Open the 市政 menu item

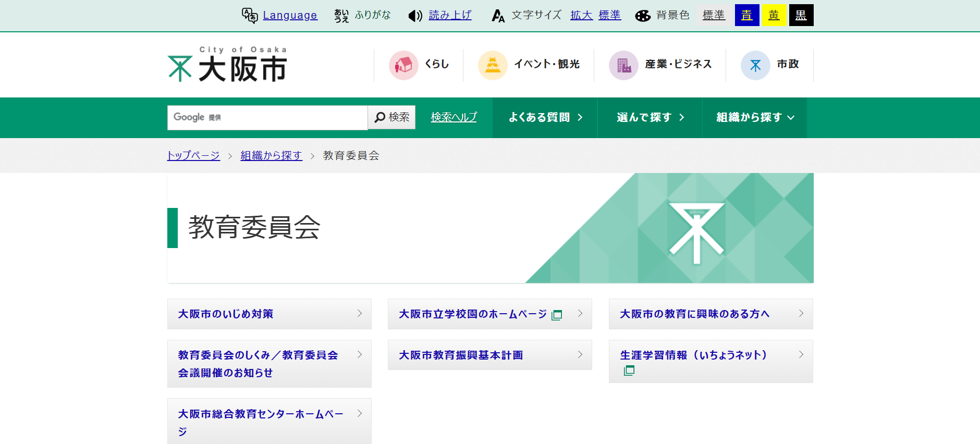tap(788, 64)
